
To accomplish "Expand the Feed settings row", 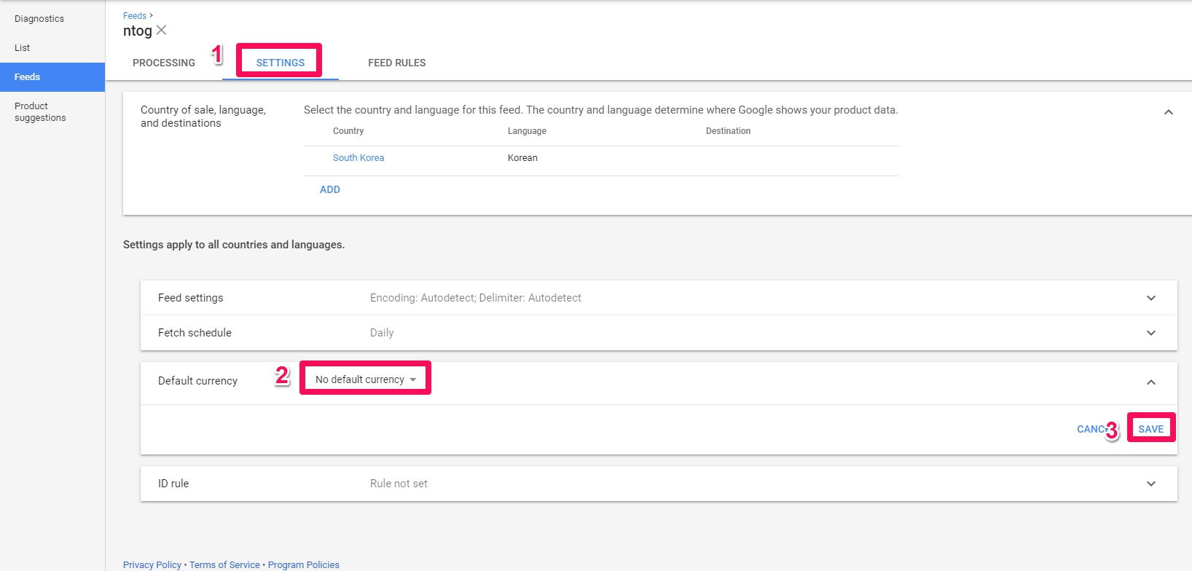I will pos(1150,298).
